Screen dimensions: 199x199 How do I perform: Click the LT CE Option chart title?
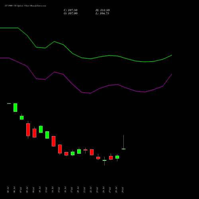pyautogui.click(x=25, y=6)
